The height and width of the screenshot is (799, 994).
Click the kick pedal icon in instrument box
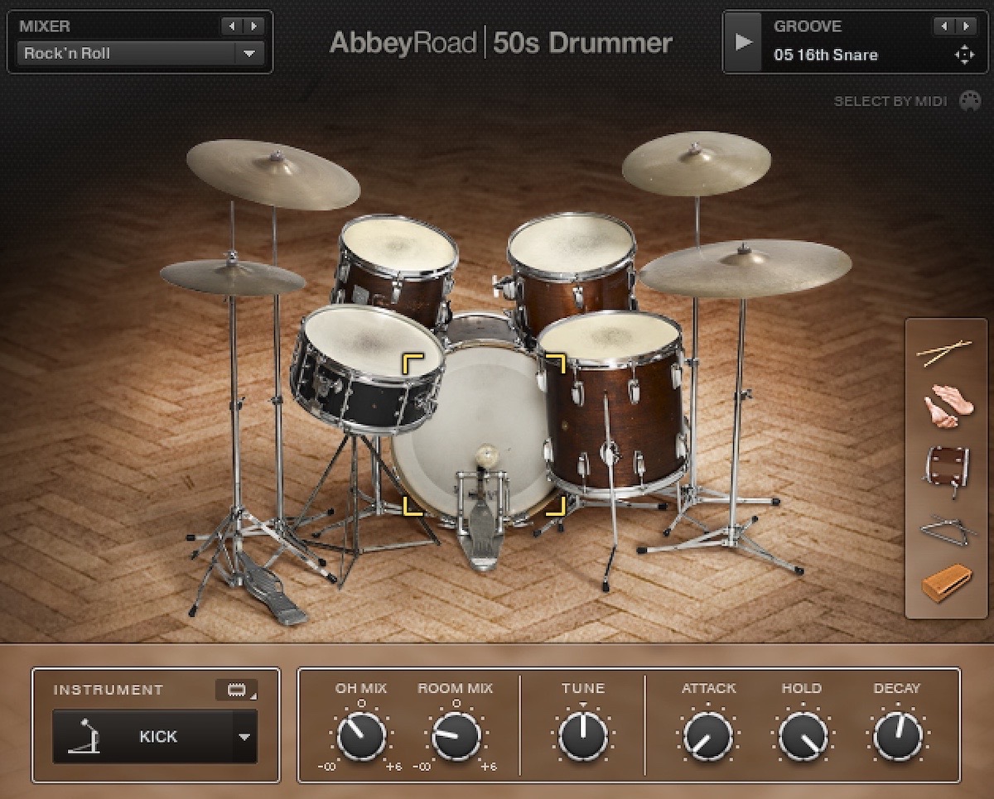coord(84,736)
